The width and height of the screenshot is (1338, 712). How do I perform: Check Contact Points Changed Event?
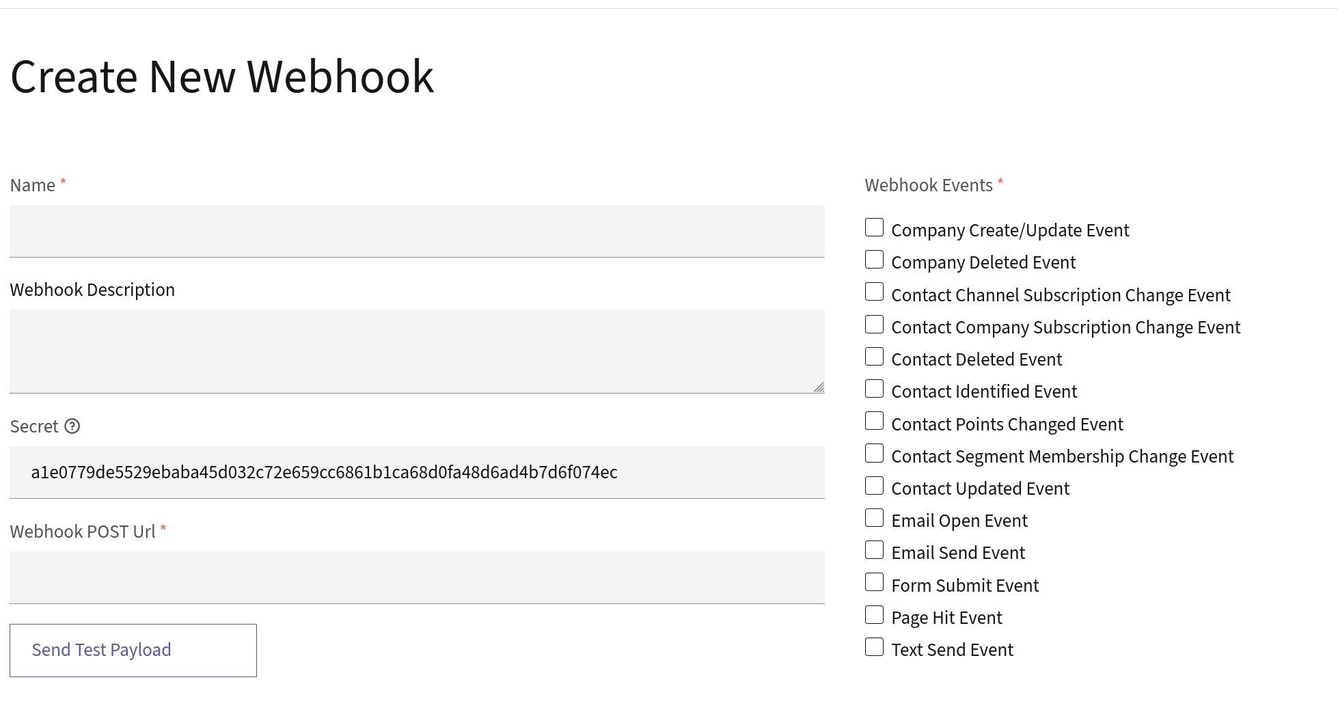click(874, 421)
